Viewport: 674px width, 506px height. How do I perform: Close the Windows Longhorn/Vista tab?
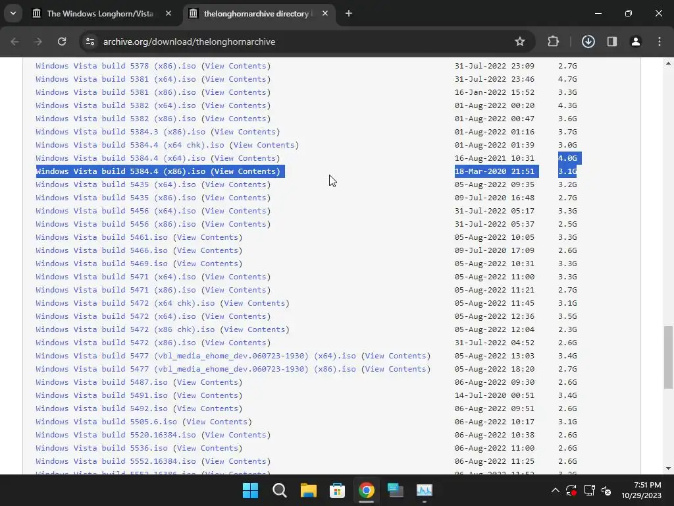tap(168, 14)
